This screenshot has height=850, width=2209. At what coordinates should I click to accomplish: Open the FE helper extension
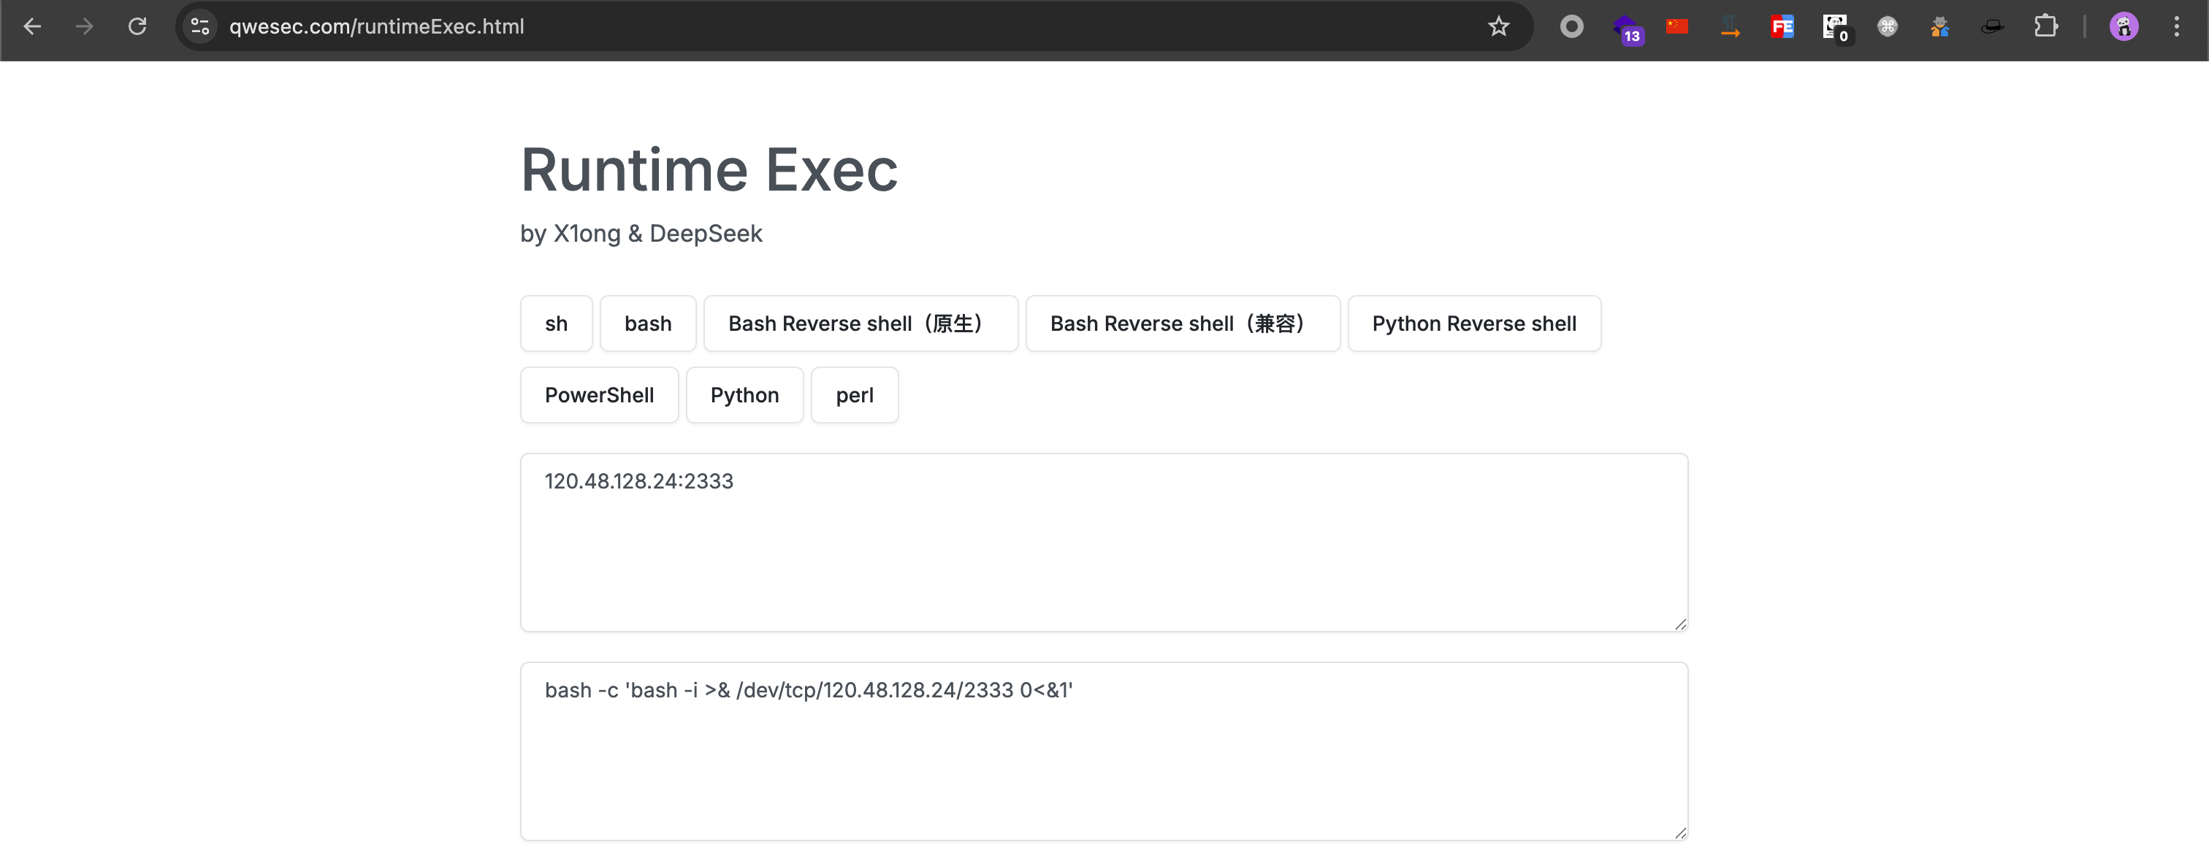pos(1782,26)
